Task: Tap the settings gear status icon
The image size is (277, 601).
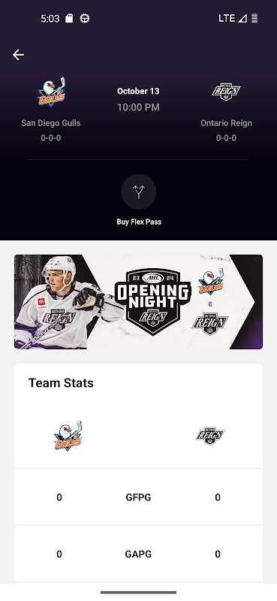Action: [85, 18]
